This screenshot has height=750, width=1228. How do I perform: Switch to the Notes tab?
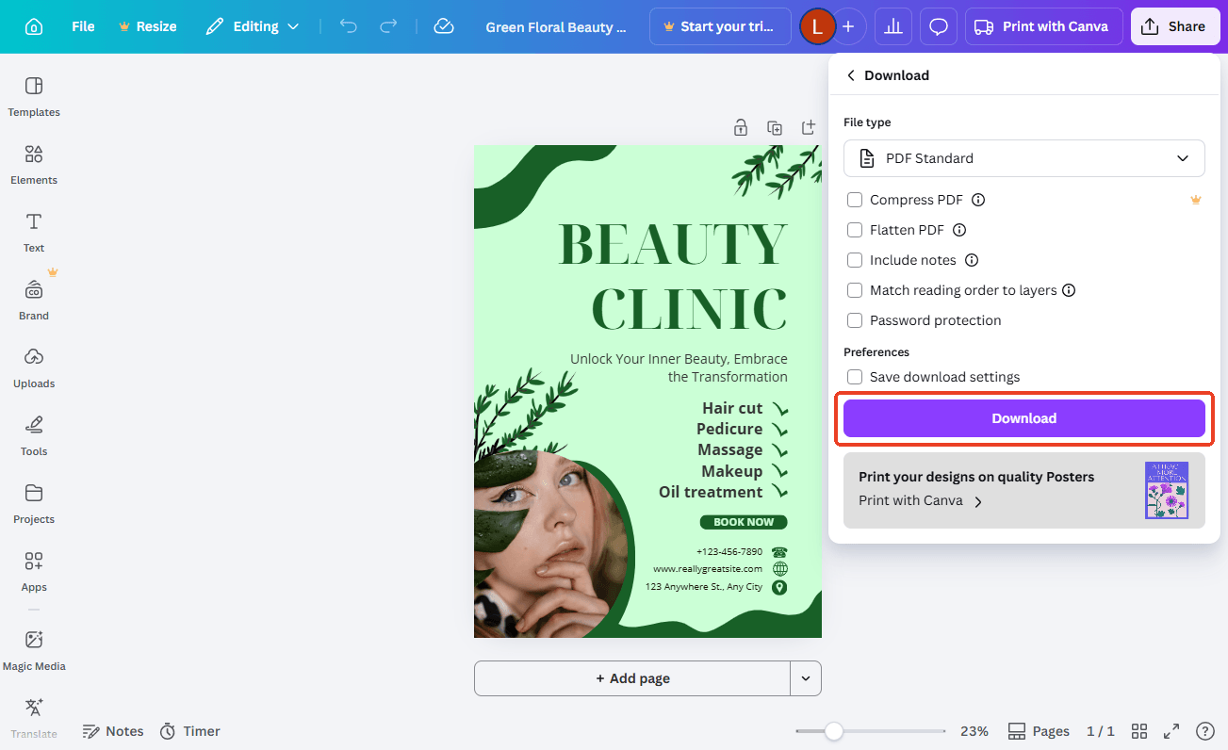[112, 730]
